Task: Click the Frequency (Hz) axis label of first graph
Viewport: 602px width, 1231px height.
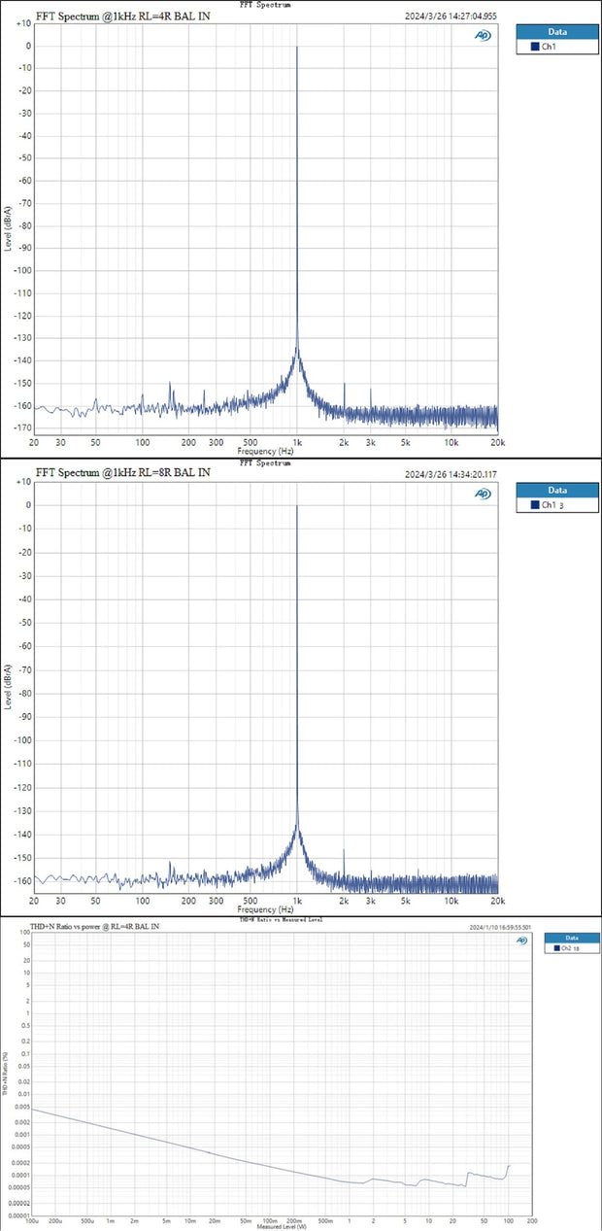Action: click(x=265, y=452)
